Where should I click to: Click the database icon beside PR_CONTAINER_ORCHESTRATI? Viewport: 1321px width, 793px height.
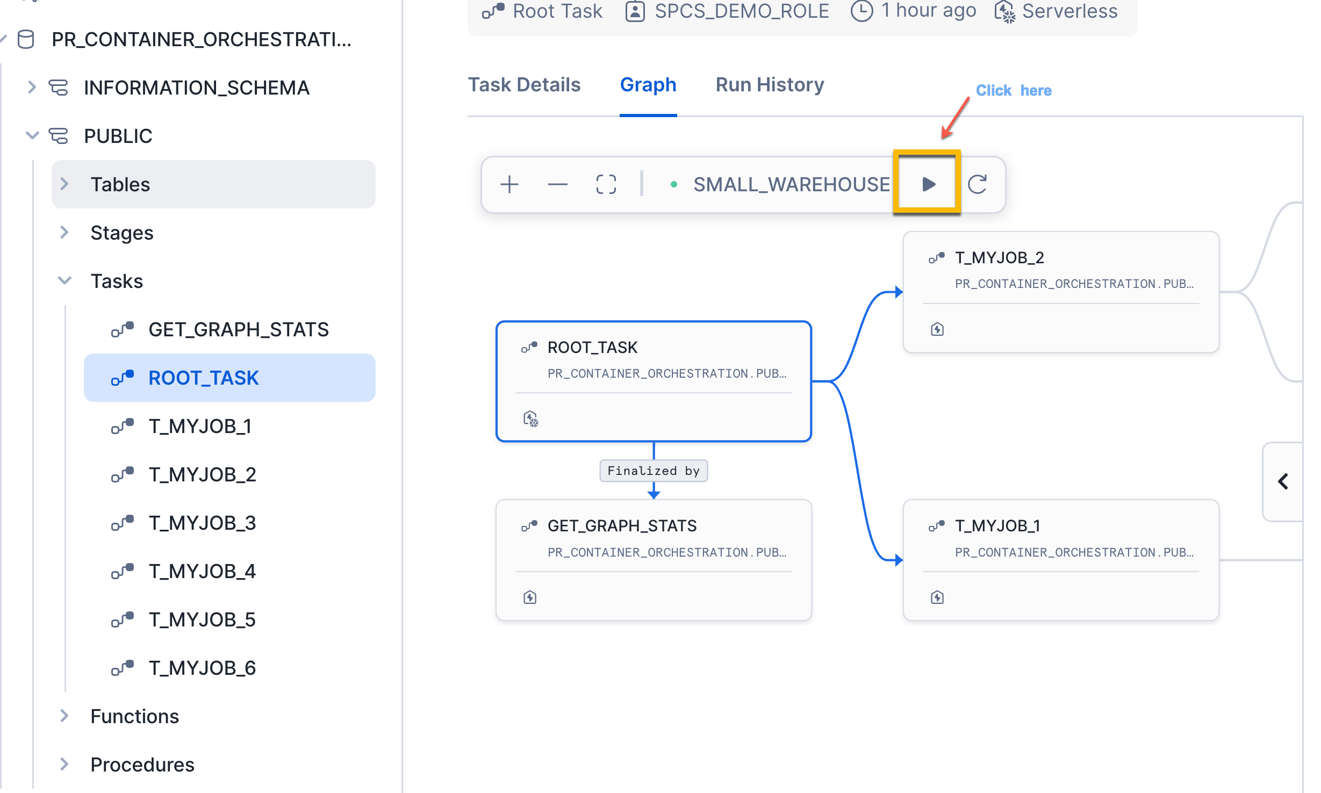tap(26, 39)
